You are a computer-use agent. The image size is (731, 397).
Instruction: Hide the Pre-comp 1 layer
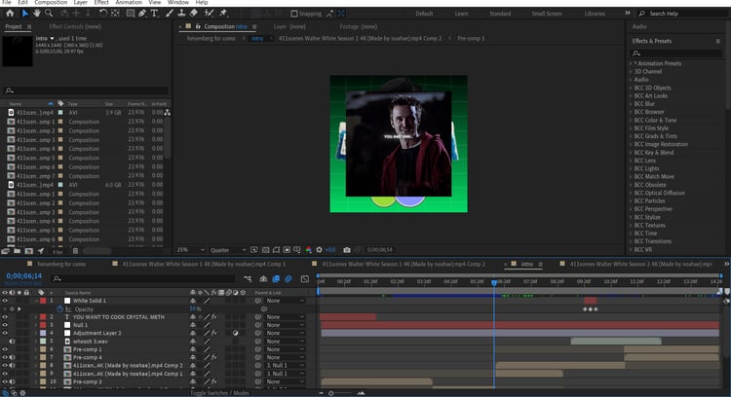click(5, 349)
